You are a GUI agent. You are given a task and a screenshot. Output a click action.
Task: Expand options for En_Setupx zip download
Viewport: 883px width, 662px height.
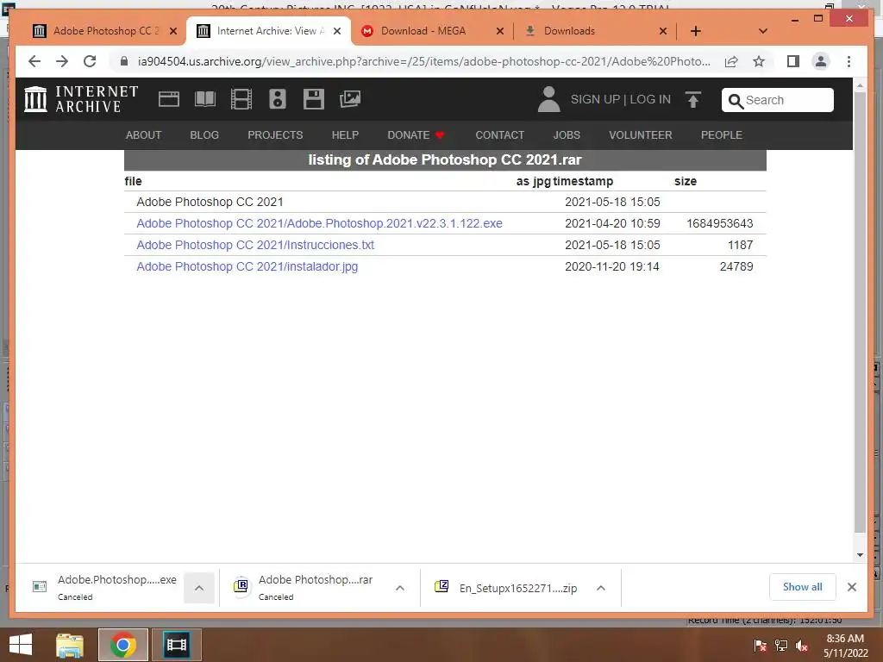601,588
